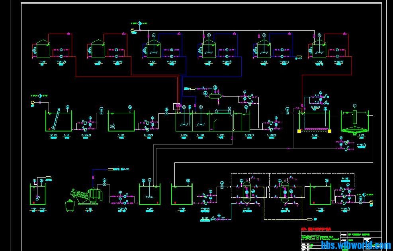Select the yellow inlet circle at middle left
393x251 pixels.
(33, 103)
